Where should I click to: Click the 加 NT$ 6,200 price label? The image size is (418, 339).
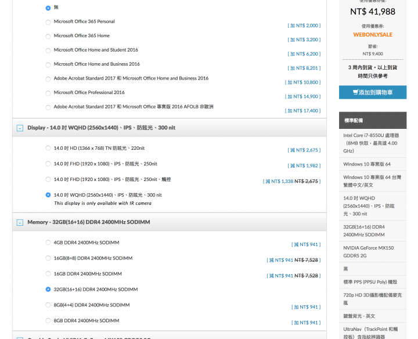pos(304,54)
